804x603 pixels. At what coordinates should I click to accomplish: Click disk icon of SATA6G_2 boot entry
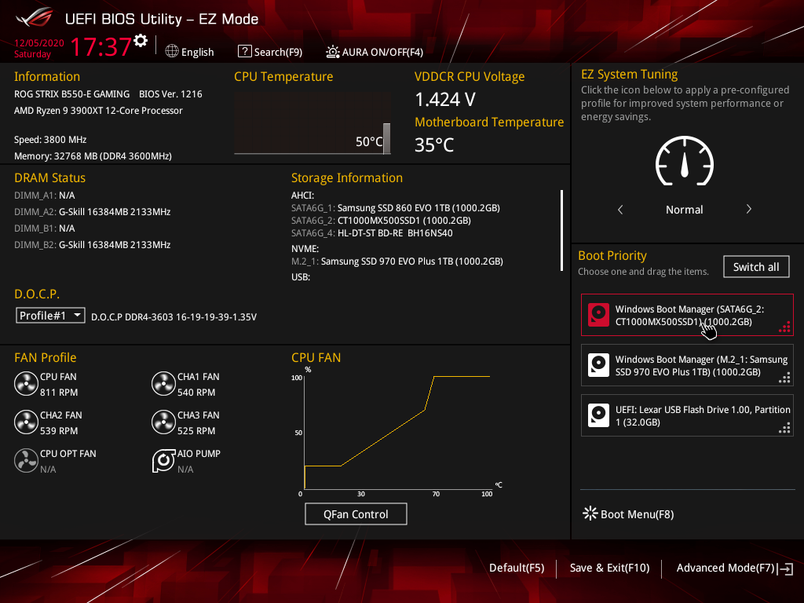tap(598, 315)
